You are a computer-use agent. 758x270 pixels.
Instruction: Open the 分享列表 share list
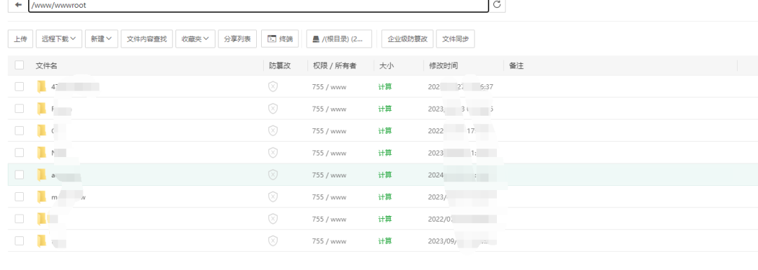237,39
